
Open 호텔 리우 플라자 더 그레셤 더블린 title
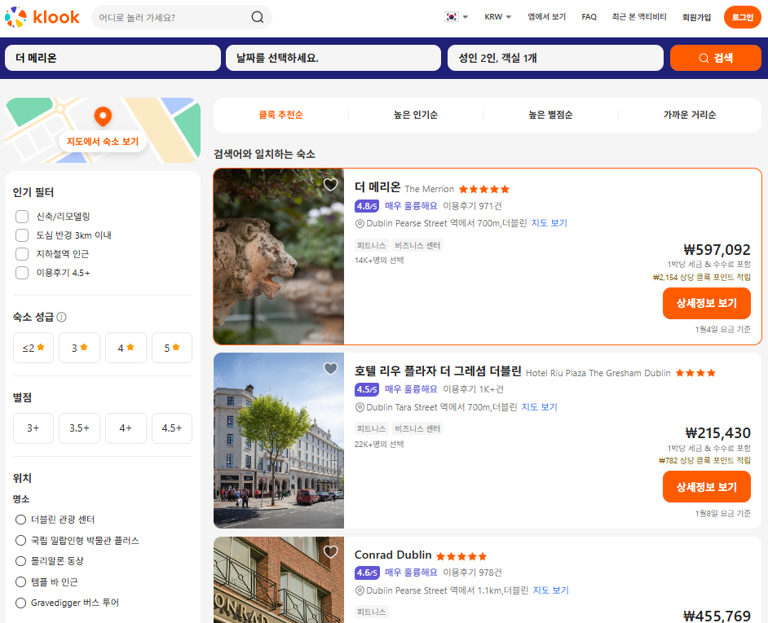[438, 371]
